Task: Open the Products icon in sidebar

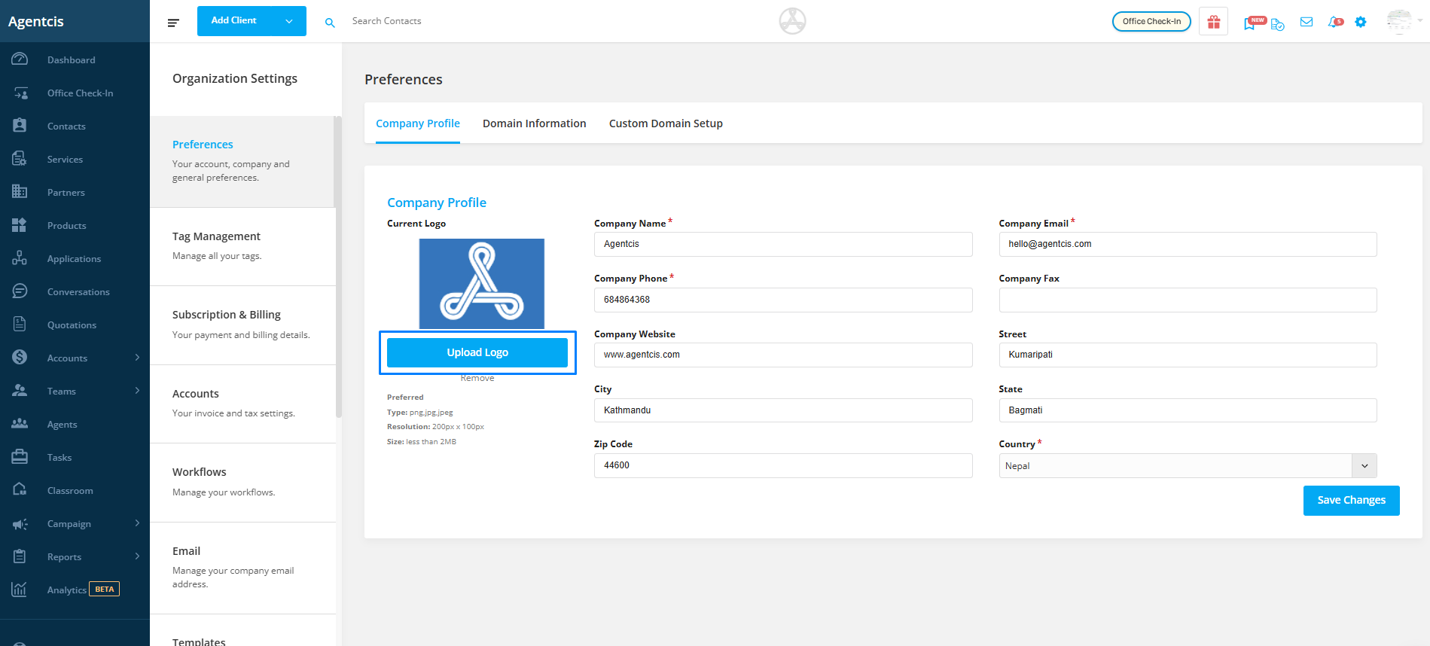Action: (x=20, y=225)
